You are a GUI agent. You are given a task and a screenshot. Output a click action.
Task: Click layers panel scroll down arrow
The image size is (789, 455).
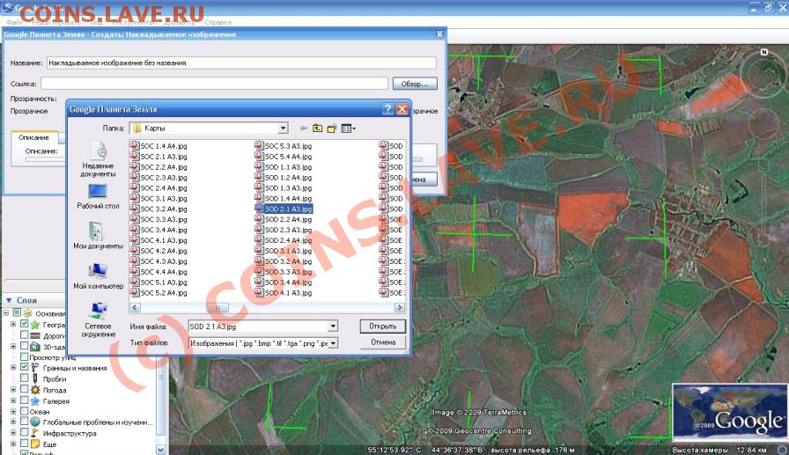(x=160, y=449)
